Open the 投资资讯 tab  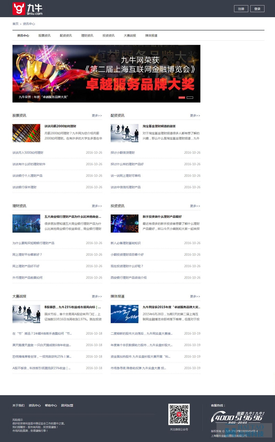tap(108, 36)
